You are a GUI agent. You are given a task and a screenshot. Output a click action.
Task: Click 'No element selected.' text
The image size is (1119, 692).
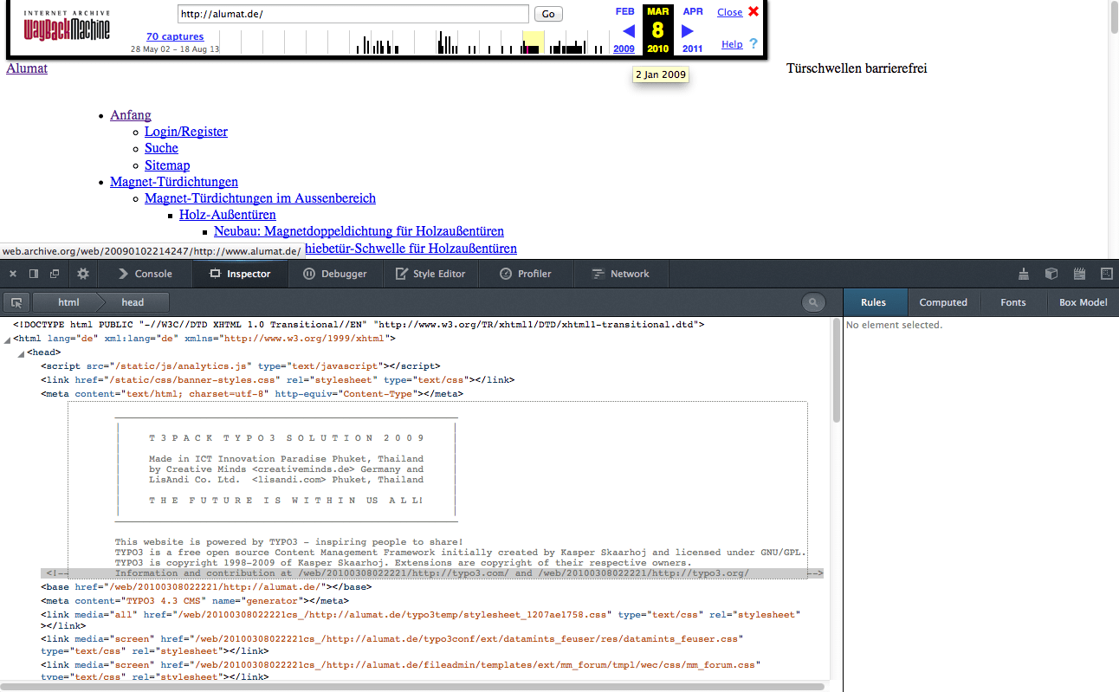click(x=894, y=326)
